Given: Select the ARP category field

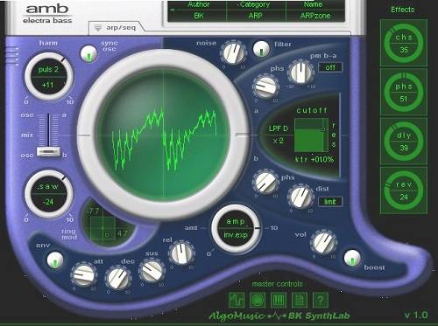Looking at the screenshot, I should click(255, 16).
